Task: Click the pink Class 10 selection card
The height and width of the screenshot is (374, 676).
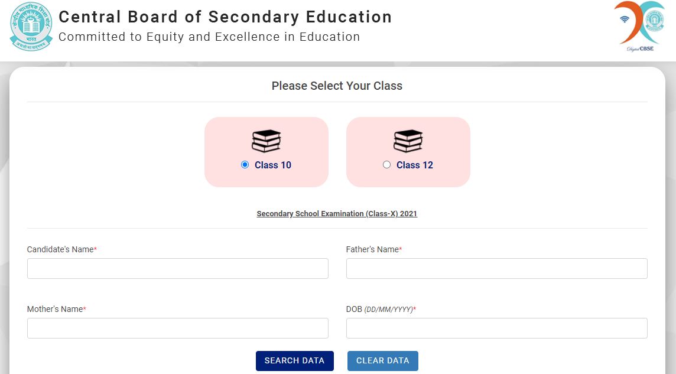Action: point(266,152)
